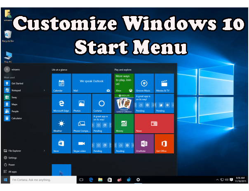The image size is (249, 191).
Task: Open the Get Office tile
Action: click(164, 144)
